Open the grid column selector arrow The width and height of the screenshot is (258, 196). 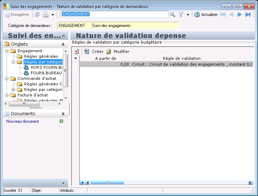click(75, 58)
